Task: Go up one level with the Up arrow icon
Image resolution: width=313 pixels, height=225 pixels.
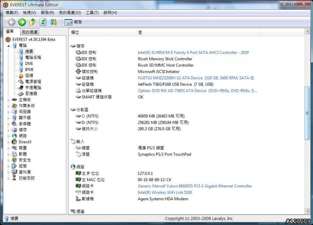Action: [x=33, y=22]
